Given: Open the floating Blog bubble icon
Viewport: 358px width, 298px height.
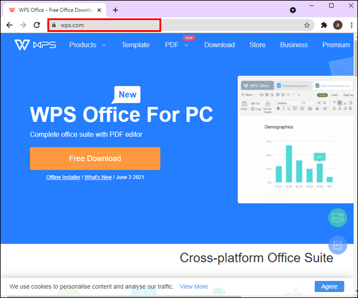Looking at the screenshot, I should click(x=338, y=218).
